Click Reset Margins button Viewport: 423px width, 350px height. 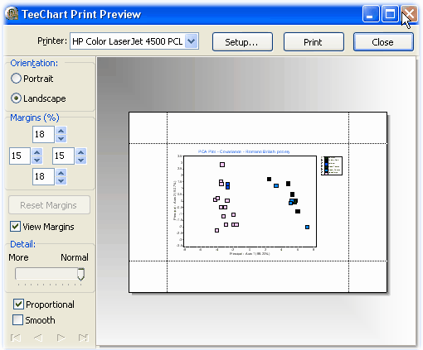(x=49, y=205)
